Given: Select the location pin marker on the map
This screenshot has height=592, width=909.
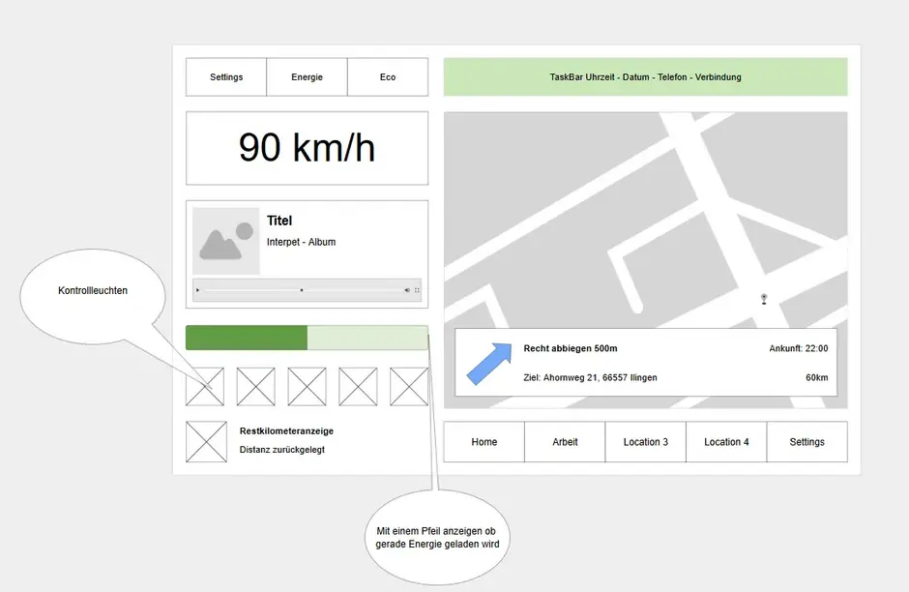Looking at the screenshot, I should point(764,299).
